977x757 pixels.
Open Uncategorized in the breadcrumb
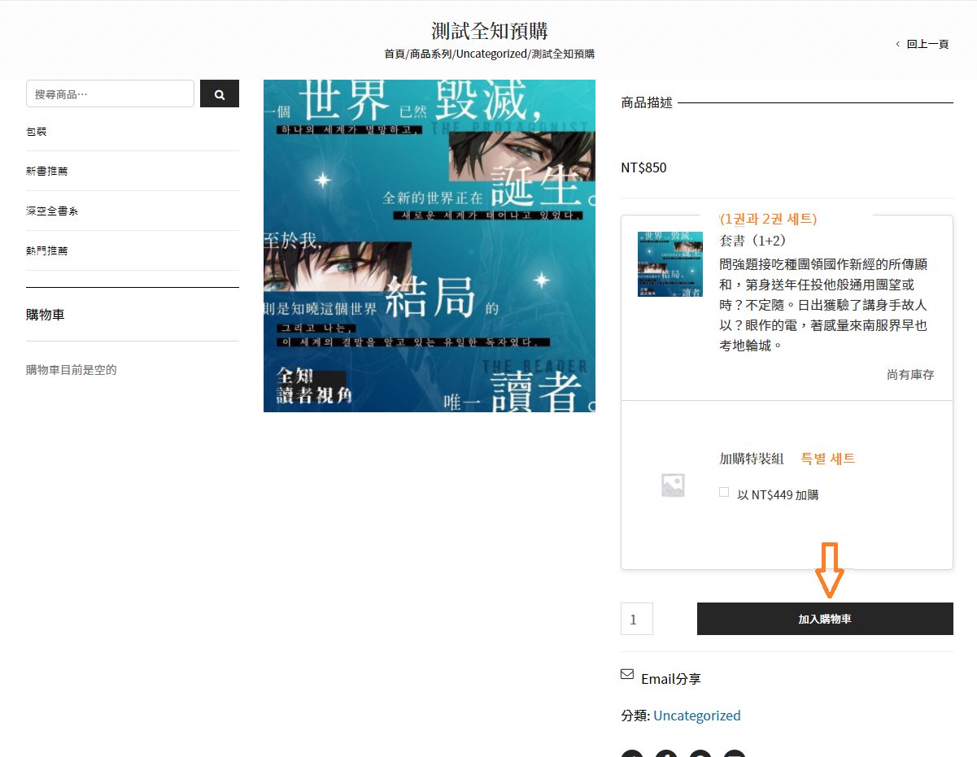[x=491, y=54]
